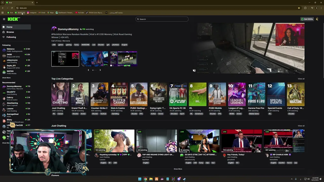Open the EA Sports FC 26 category card
Screen dimensions: 324x182
coord(178,94)
